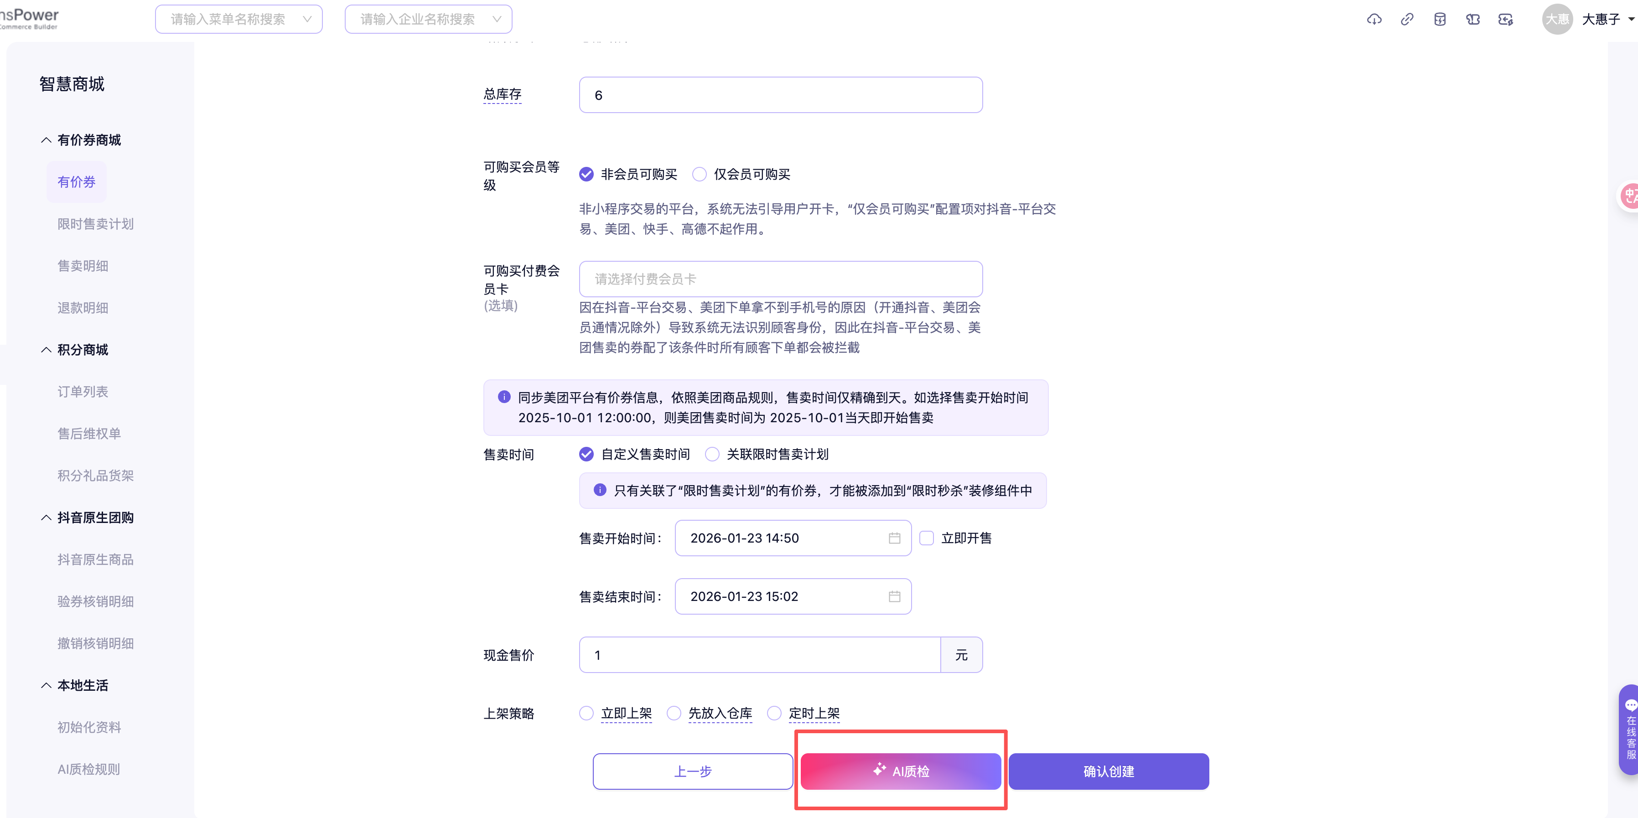Go to 抖音原生商品 in the sidebar

pyautogui.click(x=95, y=560)
